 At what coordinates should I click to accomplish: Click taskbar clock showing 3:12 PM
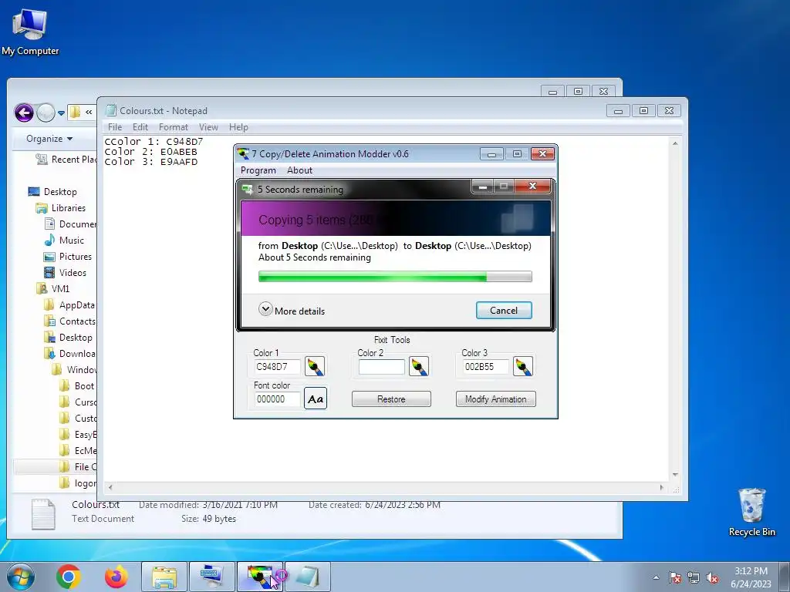[751, 577]
